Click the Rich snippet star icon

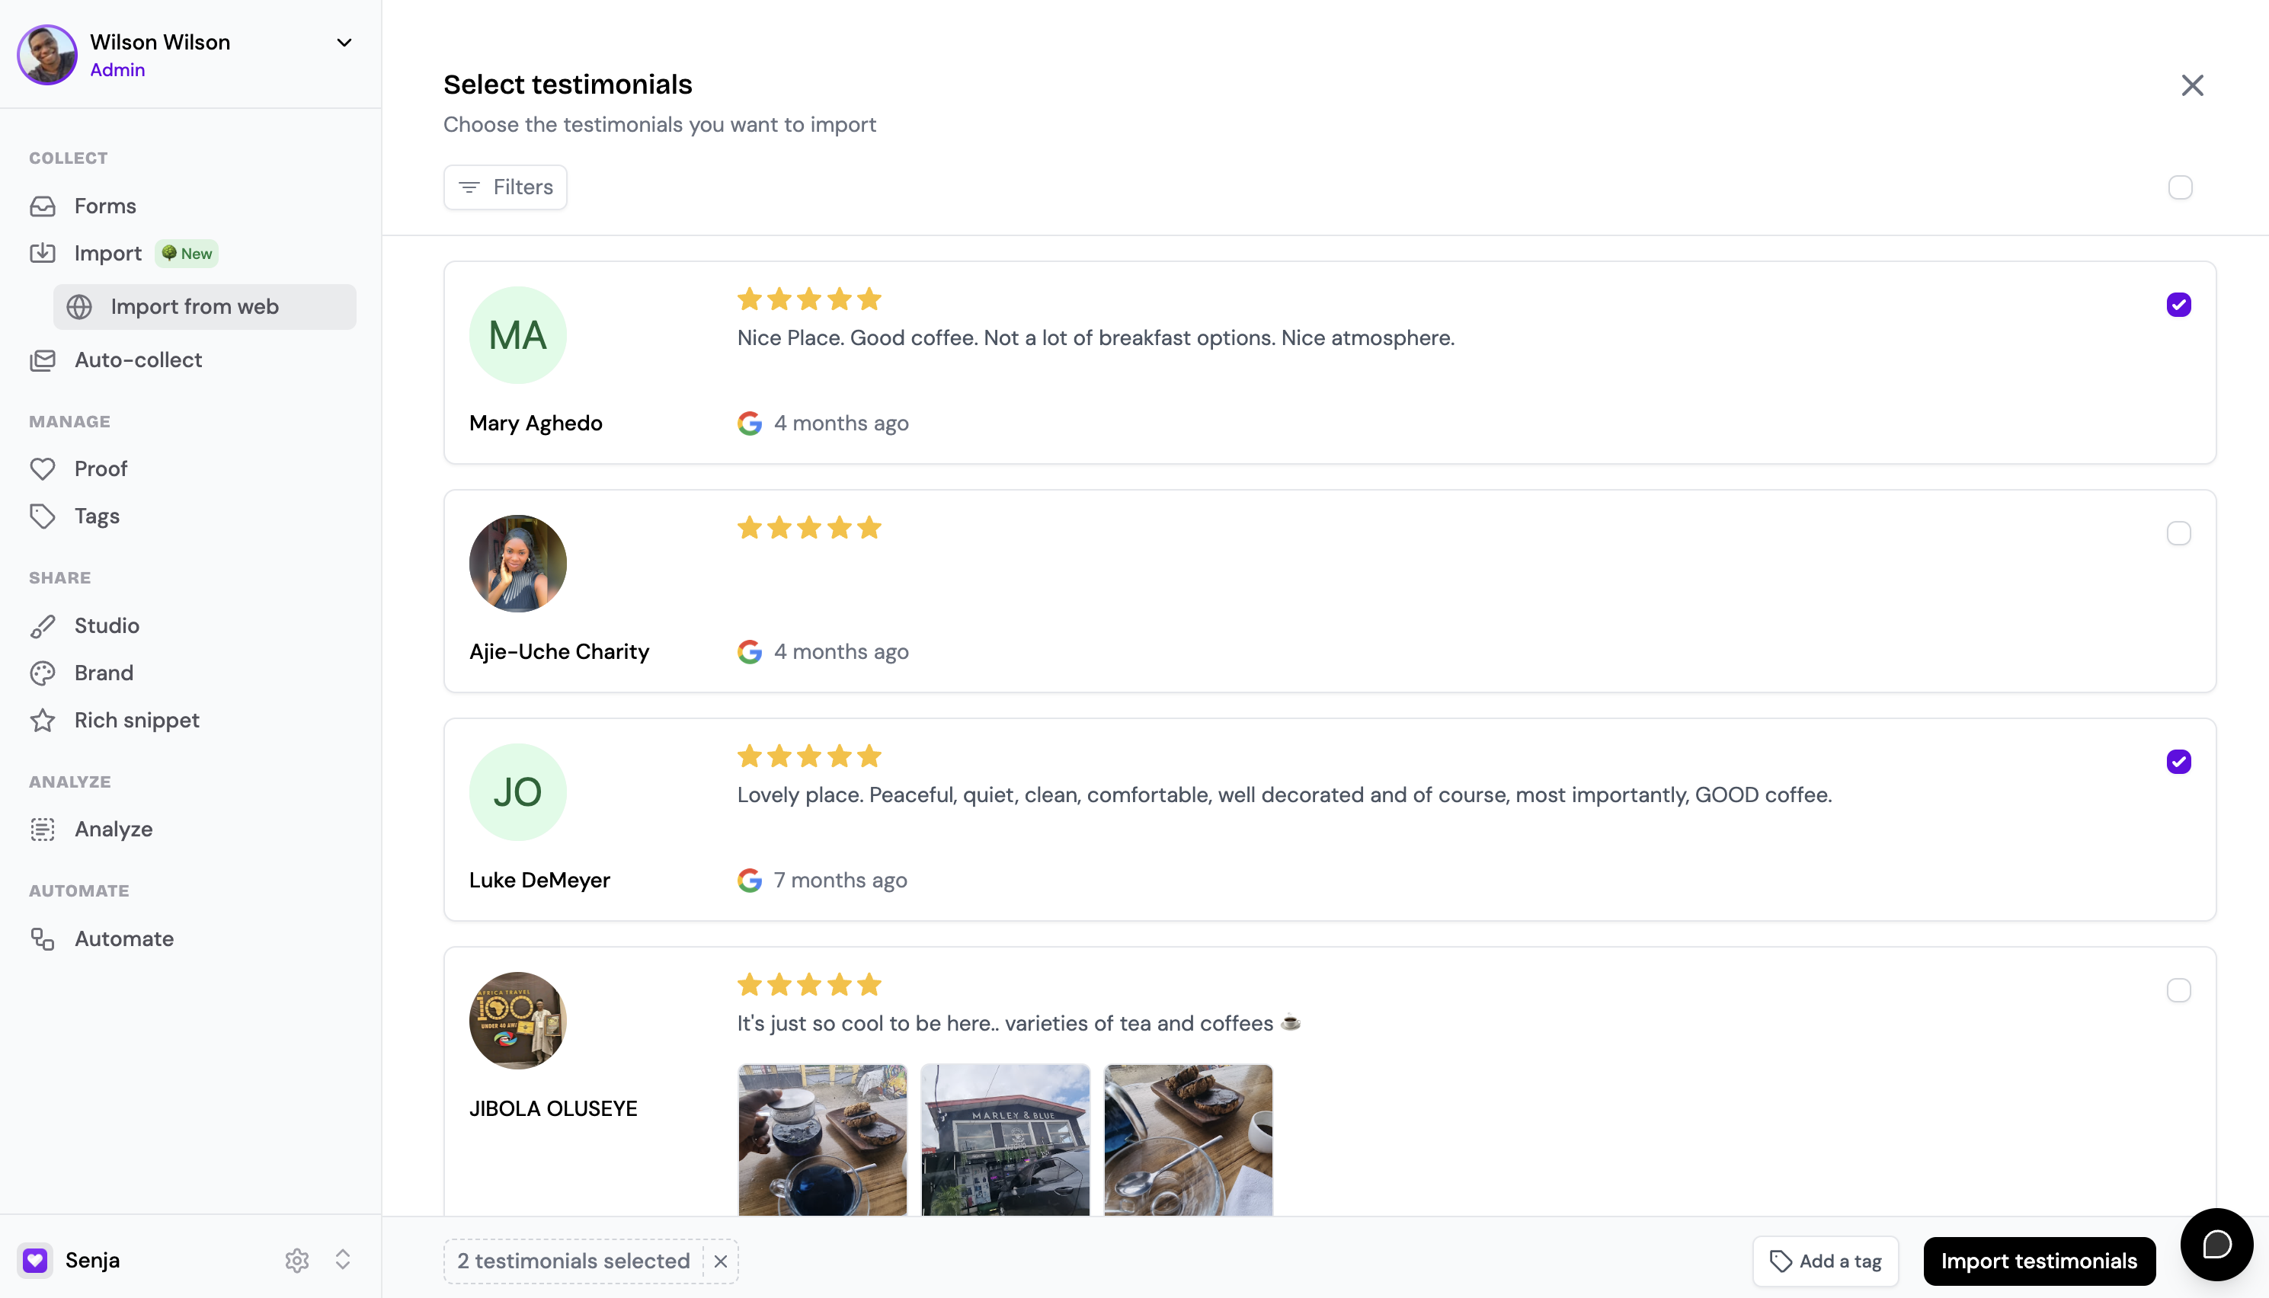[x=42, y=721]
